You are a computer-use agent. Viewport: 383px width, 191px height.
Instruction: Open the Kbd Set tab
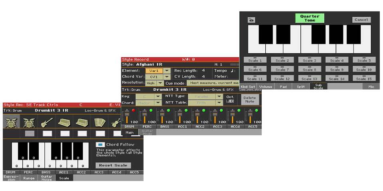248,86
